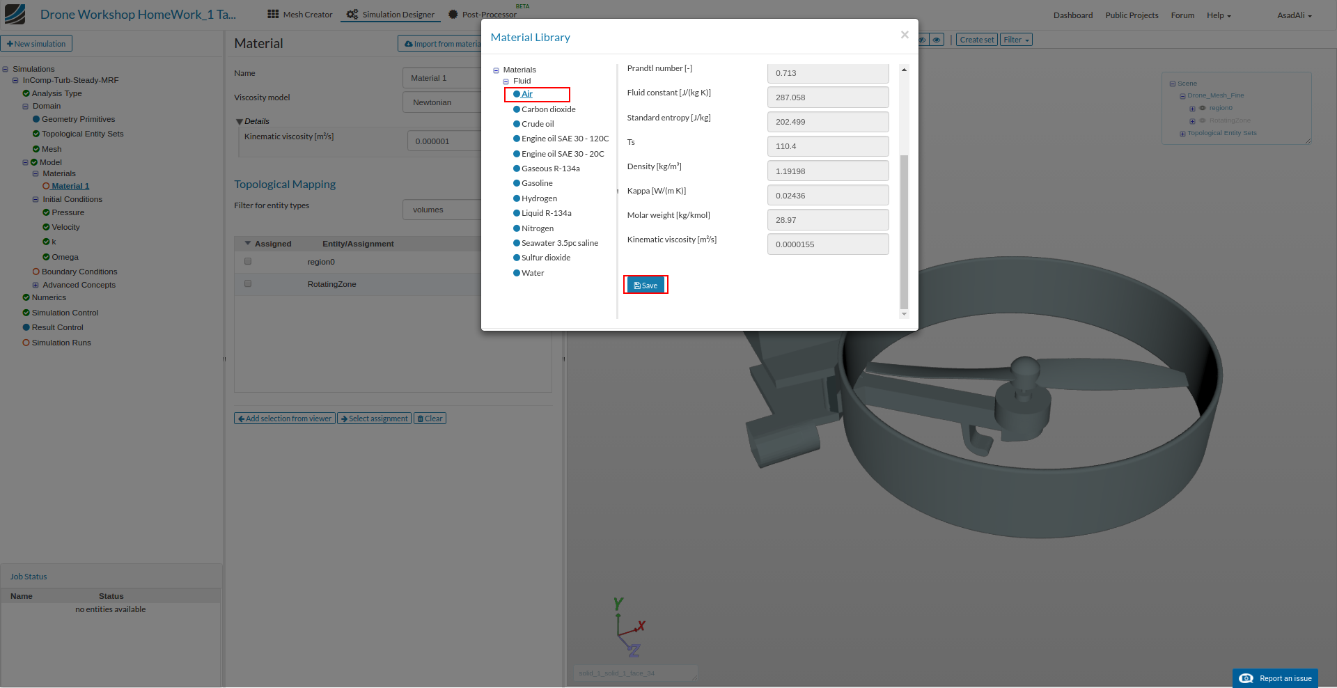
Task: Open the AsadAli account menu
Action: pyautogui.click(x=1294, y=15)
